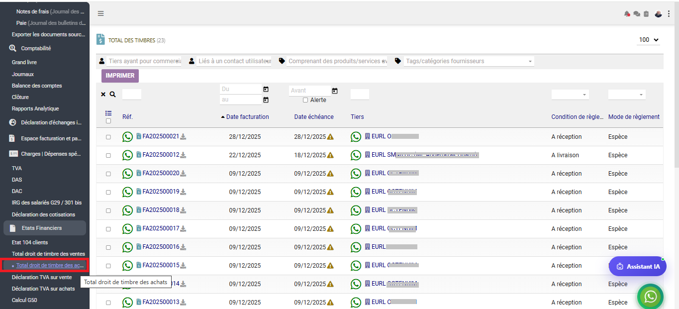
Task: Open the column selector list icon
Action: point(108,113)
